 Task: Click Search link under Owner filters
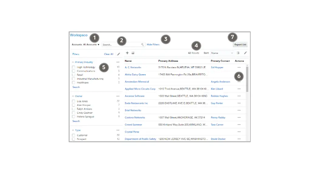point(76,121)
